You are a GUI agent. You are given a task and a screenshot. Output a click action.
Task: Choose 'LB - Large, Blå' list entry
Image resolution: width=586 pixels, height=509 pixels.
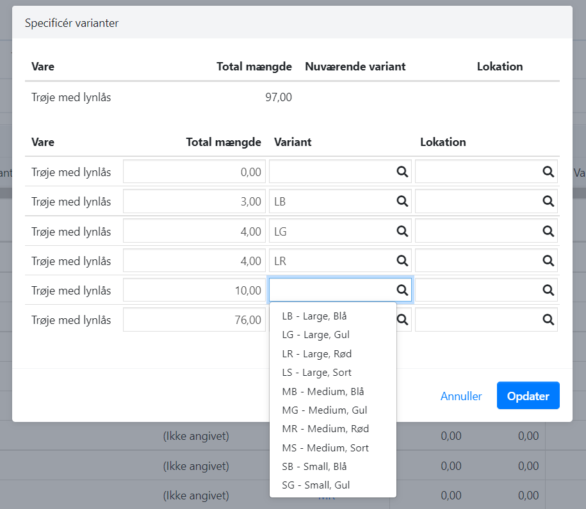(314, 316)
